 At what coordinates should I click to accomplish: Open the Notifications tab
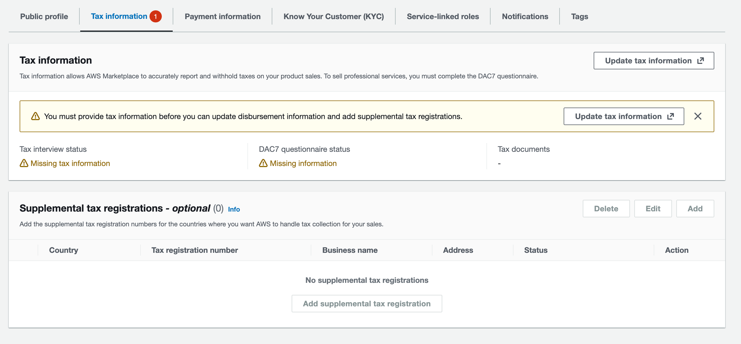coord(525,16)
